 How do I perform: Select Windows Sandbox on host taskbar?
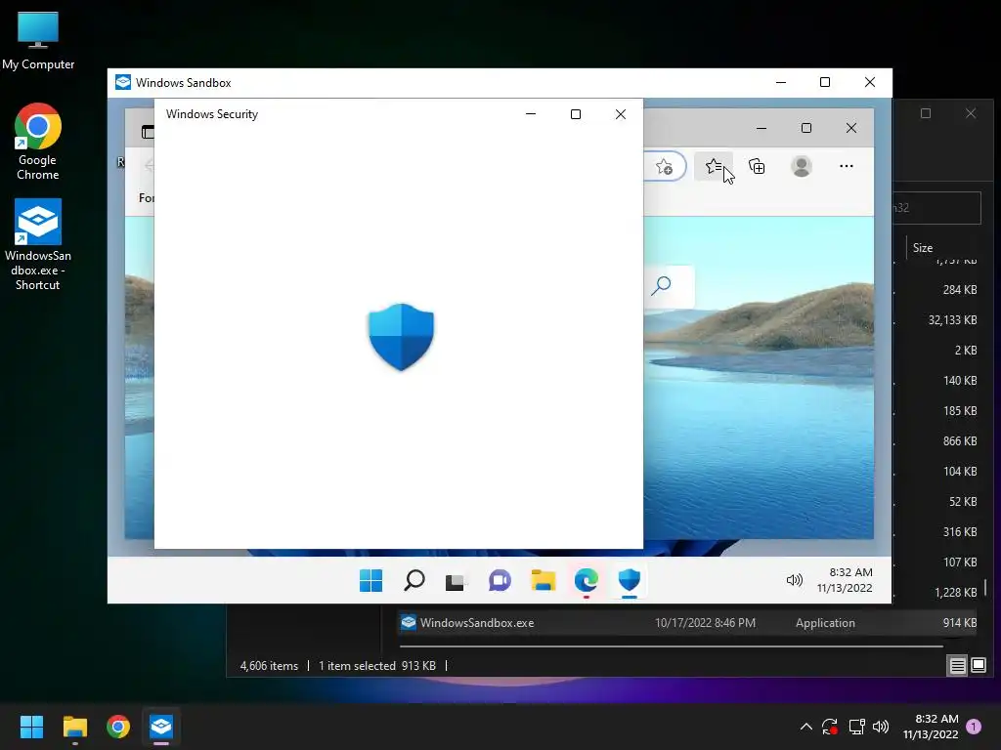tap(161, 727)
